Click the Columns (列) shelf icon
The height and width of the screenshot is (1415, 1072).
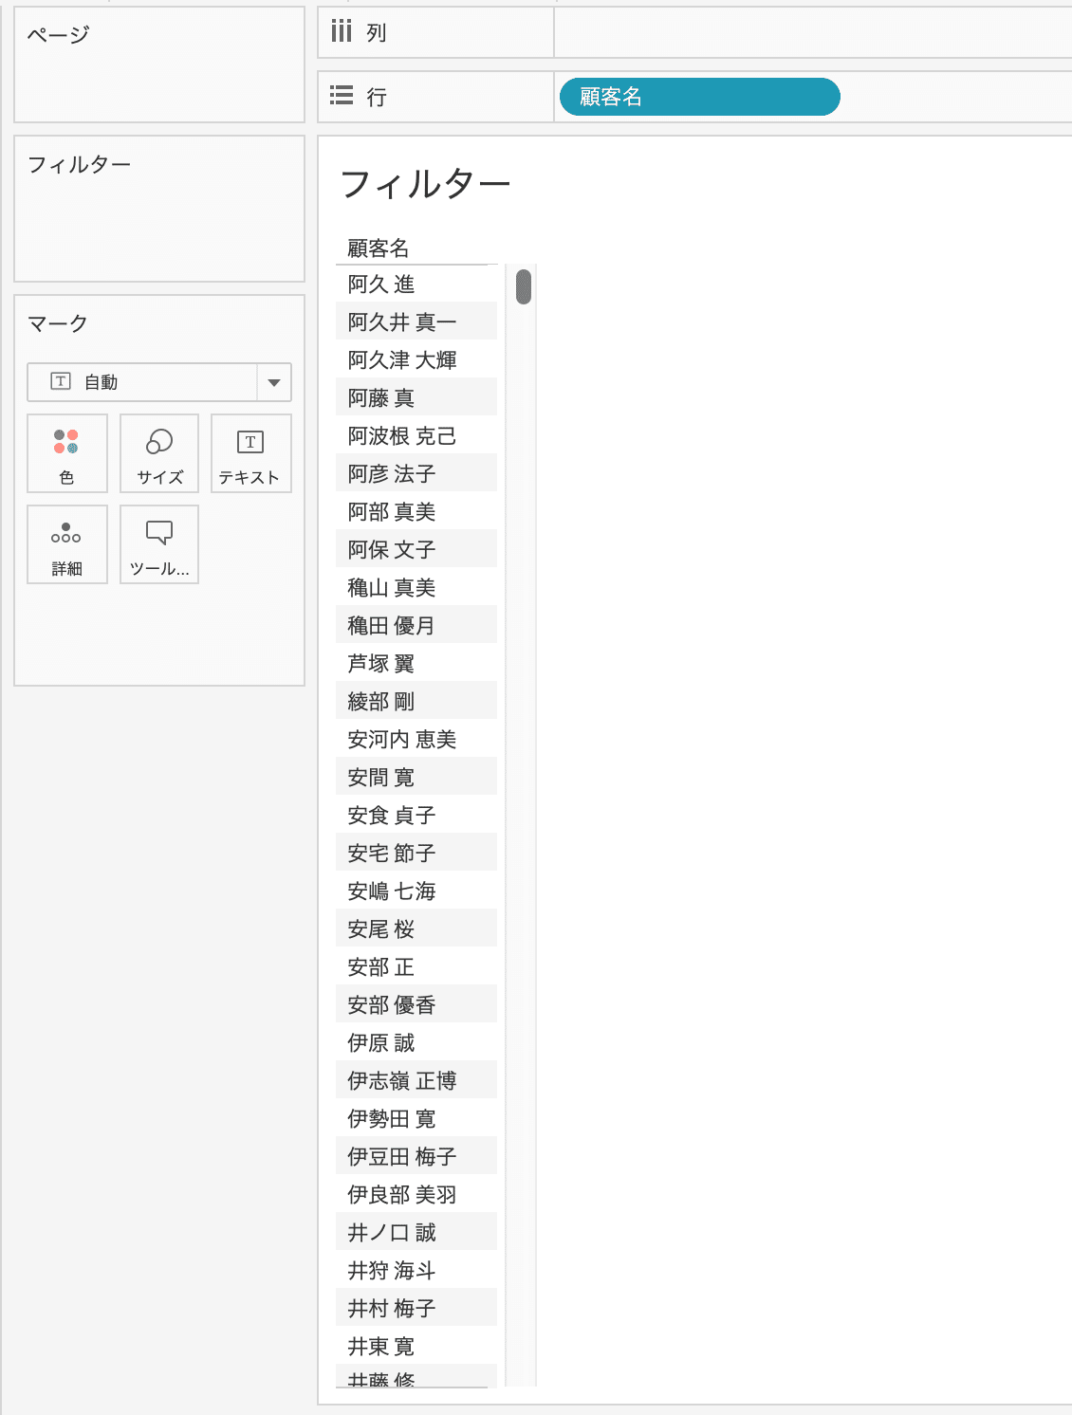342,32
